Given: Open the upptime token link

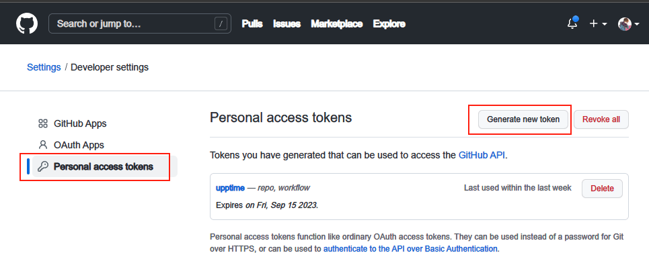Looking at the screenshot, I should point(230,188).
